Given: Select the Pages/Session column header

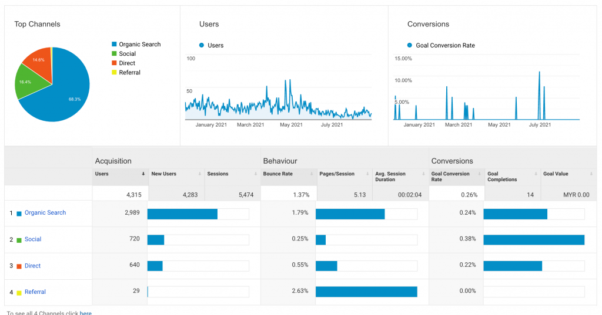Looking at the screenshot, I should [x=336, y=174].
